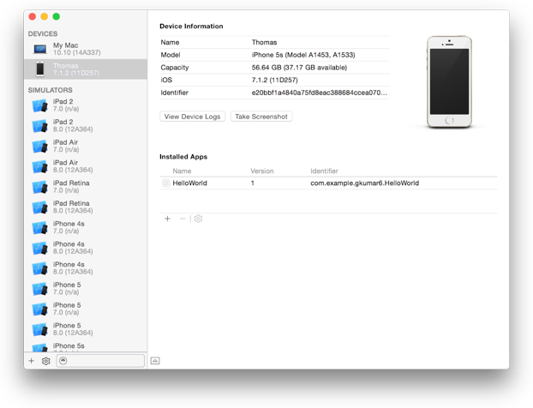Viewport: 533px width, 408px height.
Task: Open View Device Logs
Action: pyautogui.click(x=193, y=117)
